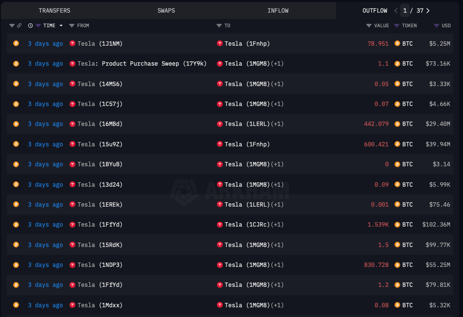463x317 pixels.
Task: Select the INFLOW tab
Action: coord(278,11)
